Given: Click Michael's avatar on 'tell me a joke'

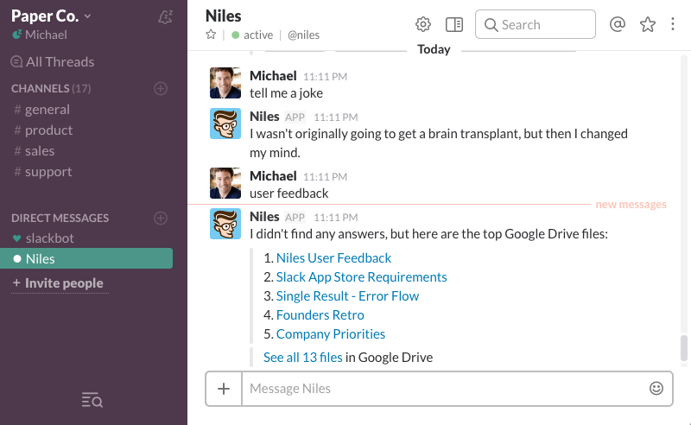Looking at the screenshot, I should tap(225, 83).
